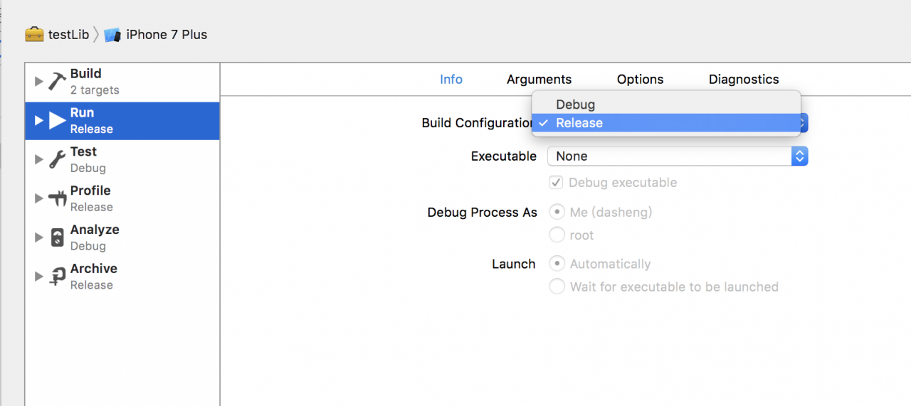Open the Executable None dropdown
Viewport: 911px width, 406px height.
[678, 156]
